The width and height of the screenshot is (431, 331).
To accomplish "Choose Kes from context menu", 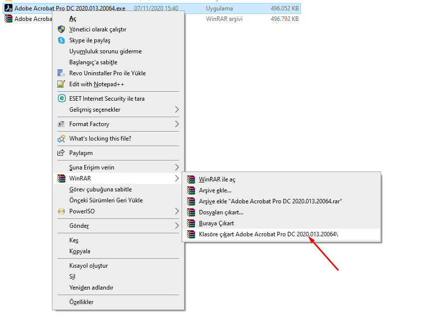I will pyautogui.click(x=118, y=240).
